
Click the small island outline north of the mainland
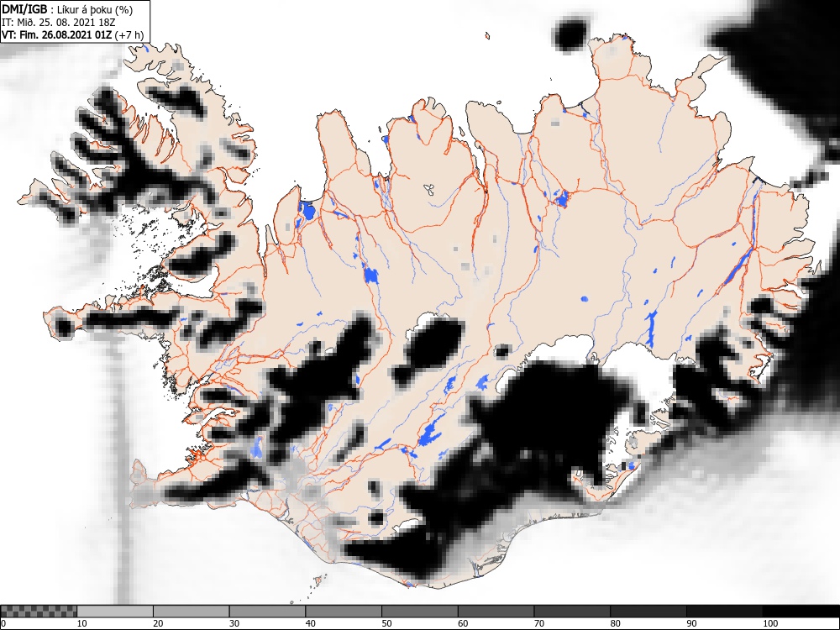click(x=487, y=36)
